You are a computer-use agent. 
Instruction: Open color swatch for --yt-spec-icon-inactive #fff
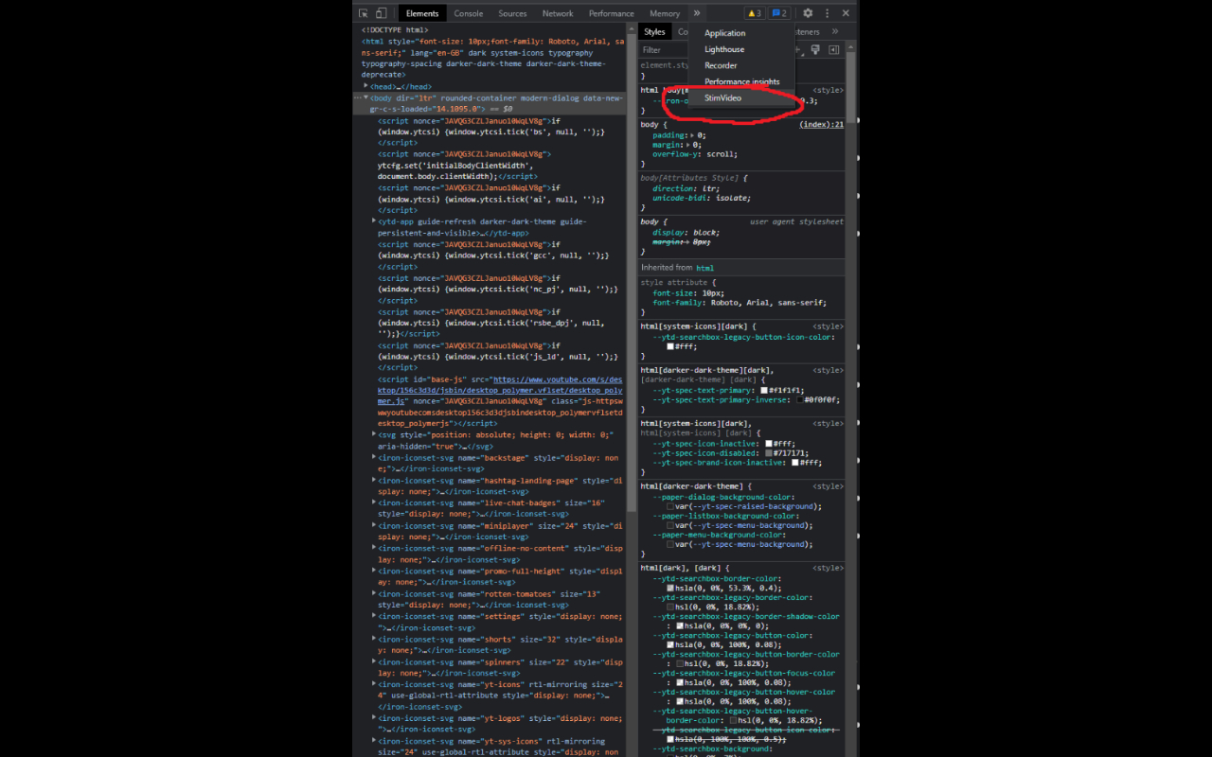pos(769,443)
